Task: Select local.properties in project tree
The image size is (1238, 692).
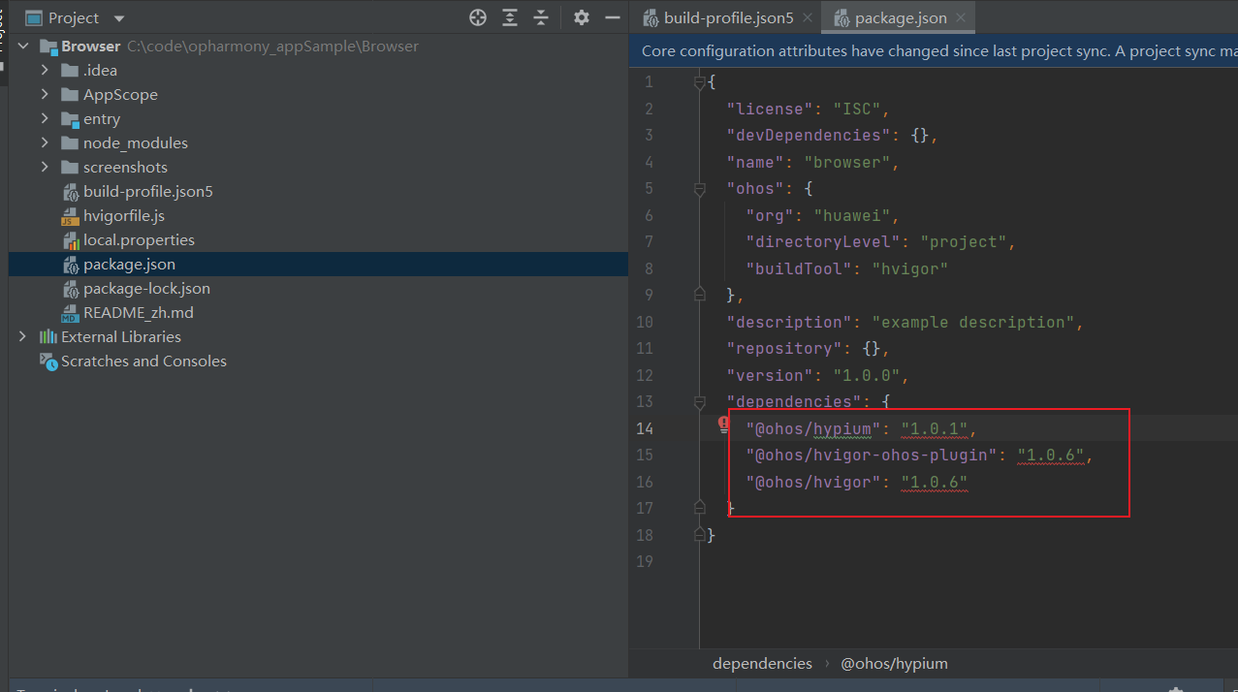Action: tap(139, 240)
